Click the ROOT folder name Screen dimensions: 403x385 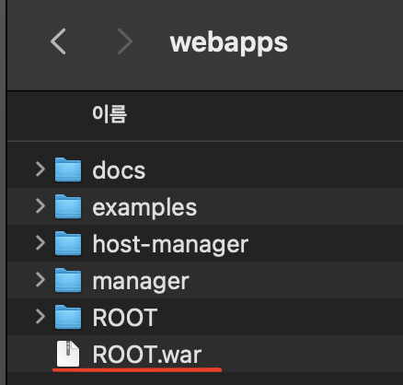point(125,318)
